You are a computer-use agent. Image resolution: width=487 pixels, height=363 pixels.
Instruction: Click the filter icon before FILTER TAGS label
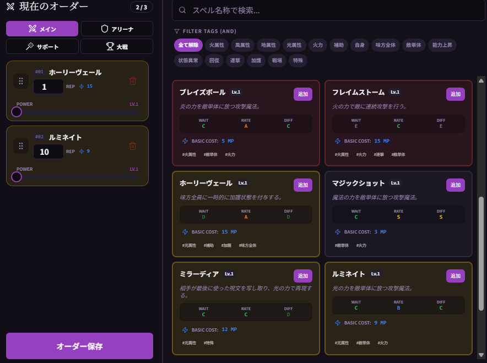coord(176,31)
